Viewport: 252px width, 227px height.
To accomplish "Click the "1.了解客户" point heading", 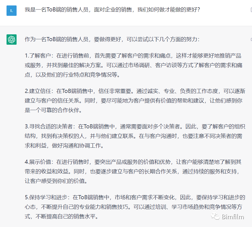I will pyautogui.click(x=39, y=56).
